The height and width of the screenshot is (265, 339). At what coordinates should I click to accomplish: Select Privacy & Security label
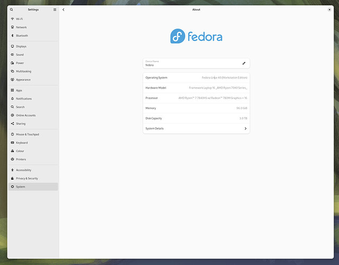tap(27, 179)
